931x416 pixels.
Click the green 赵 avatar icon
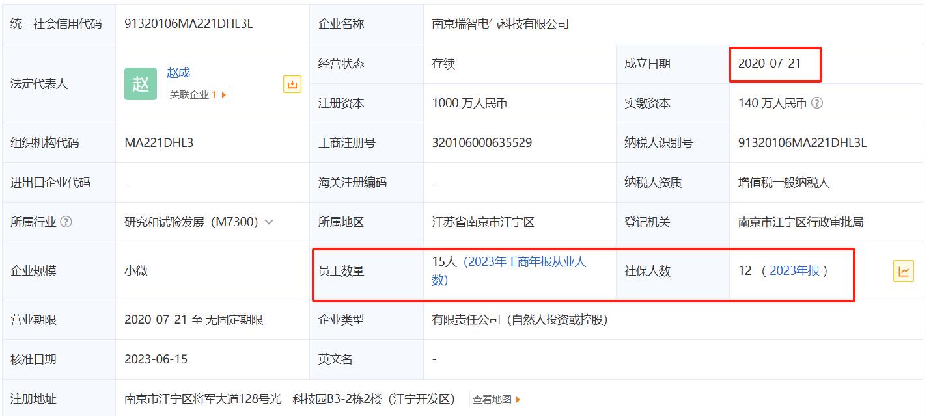click(x=141, y=84)
